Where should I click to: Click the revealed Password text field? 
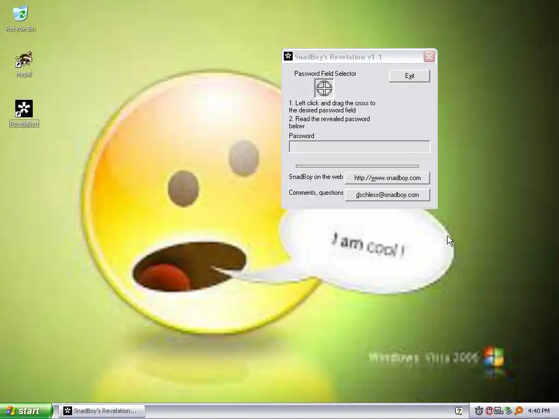[x=359, y=146]
